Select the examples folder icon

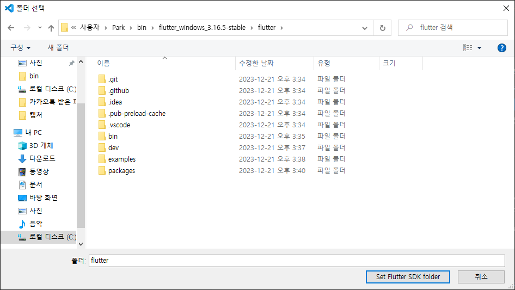coord(102,159)
